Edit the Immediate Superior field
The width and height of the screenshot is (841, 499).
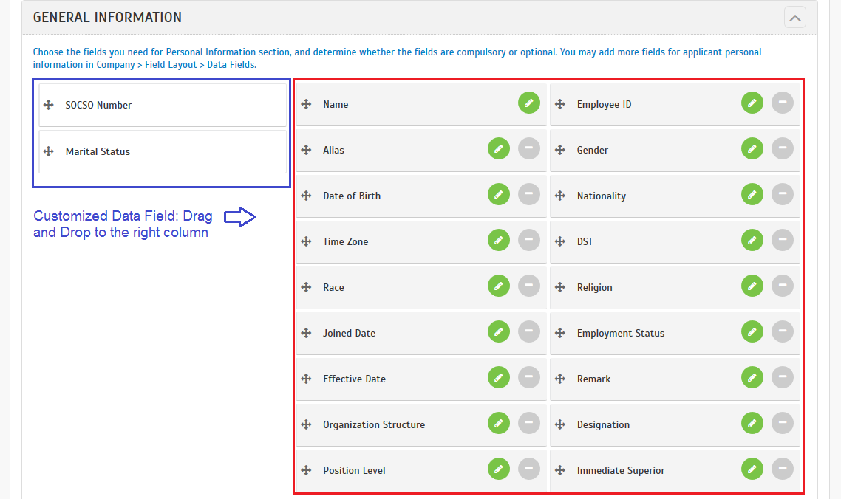tap(752, 469)
